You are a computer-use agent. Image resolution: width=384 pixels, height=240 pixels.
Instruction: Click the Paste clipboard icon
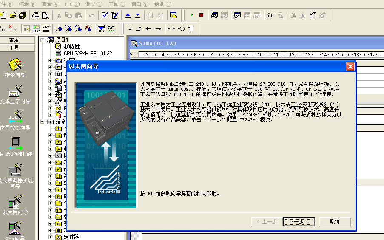click(x=78, y=16)
